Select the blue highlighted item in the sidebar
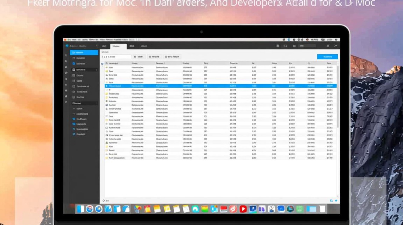The image size is (403, 225). pos(84,52)
